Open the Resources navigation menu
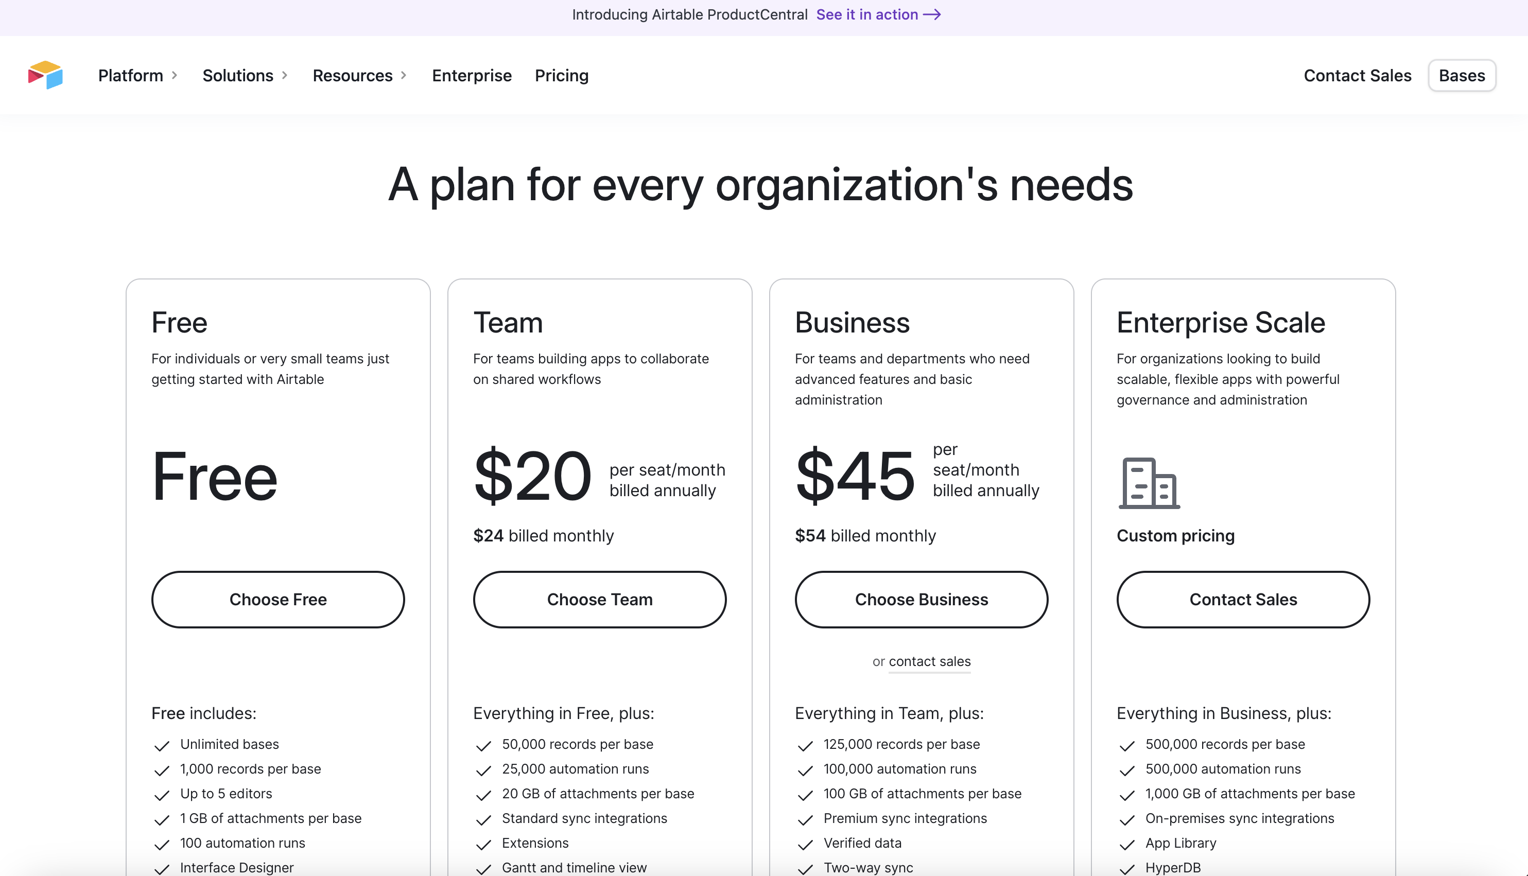 360,75
